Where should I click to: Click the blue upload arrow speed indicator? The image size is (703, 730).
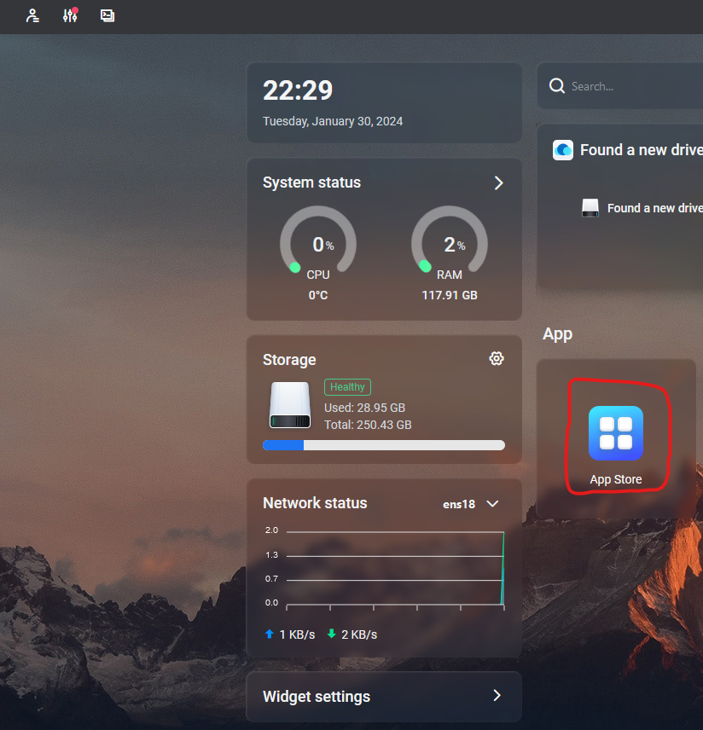tap(270, 634)
